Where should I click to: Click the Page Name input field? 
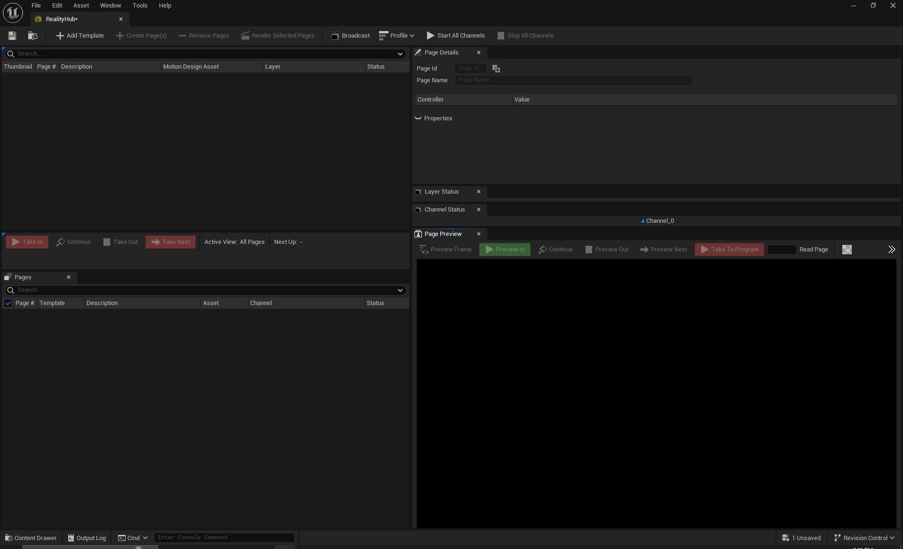coord(573,80)
